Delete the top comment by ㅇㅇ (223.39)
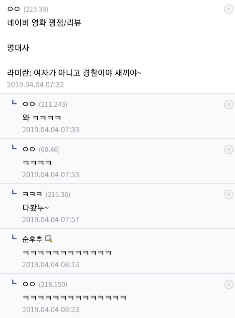The image size is (235, 318). pos(229,10)
